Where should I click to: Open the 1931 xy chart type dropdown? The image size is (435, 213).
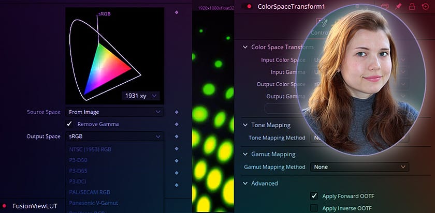(x=141, y=96)
